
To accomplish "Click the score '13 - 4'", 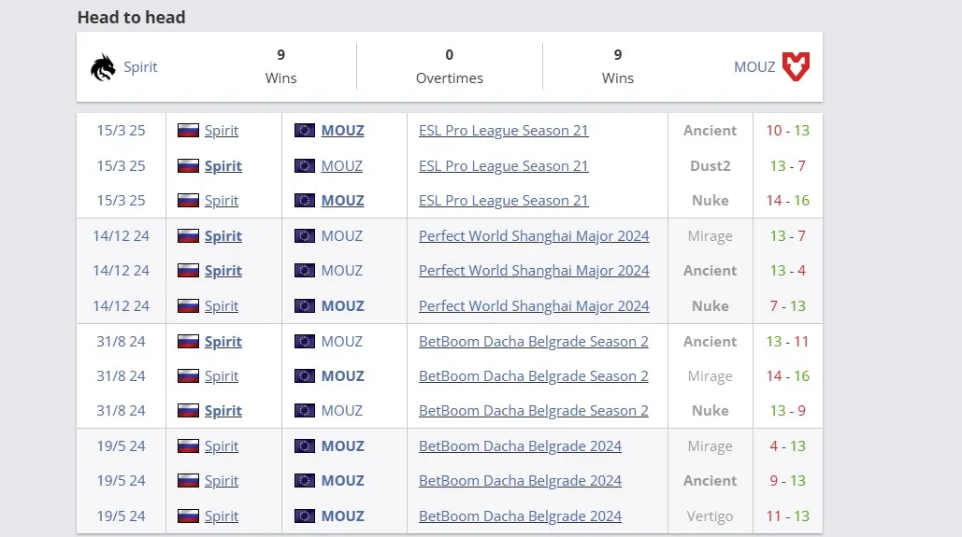I will pyautogui.click(x=788, y=270).
